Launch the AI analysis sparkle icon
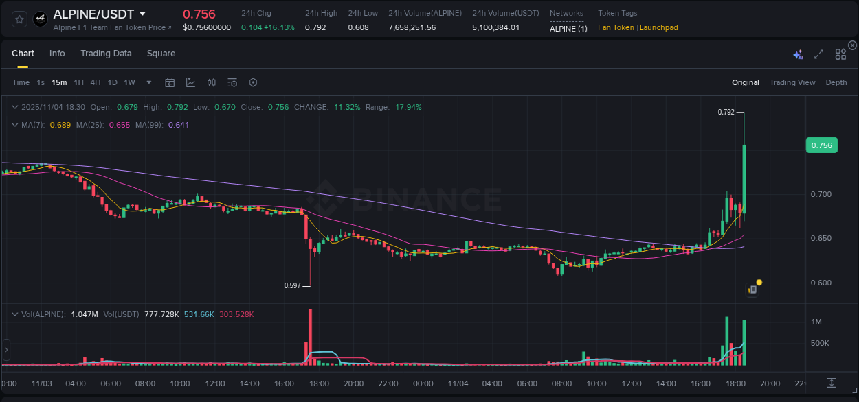859x402 pixels. coord(797,54)
